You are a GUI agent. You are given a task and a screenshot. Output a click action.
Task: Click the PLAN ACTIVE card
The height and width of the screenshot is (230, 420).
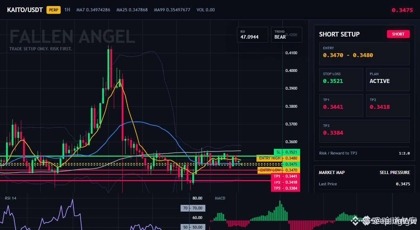(388, 79)
